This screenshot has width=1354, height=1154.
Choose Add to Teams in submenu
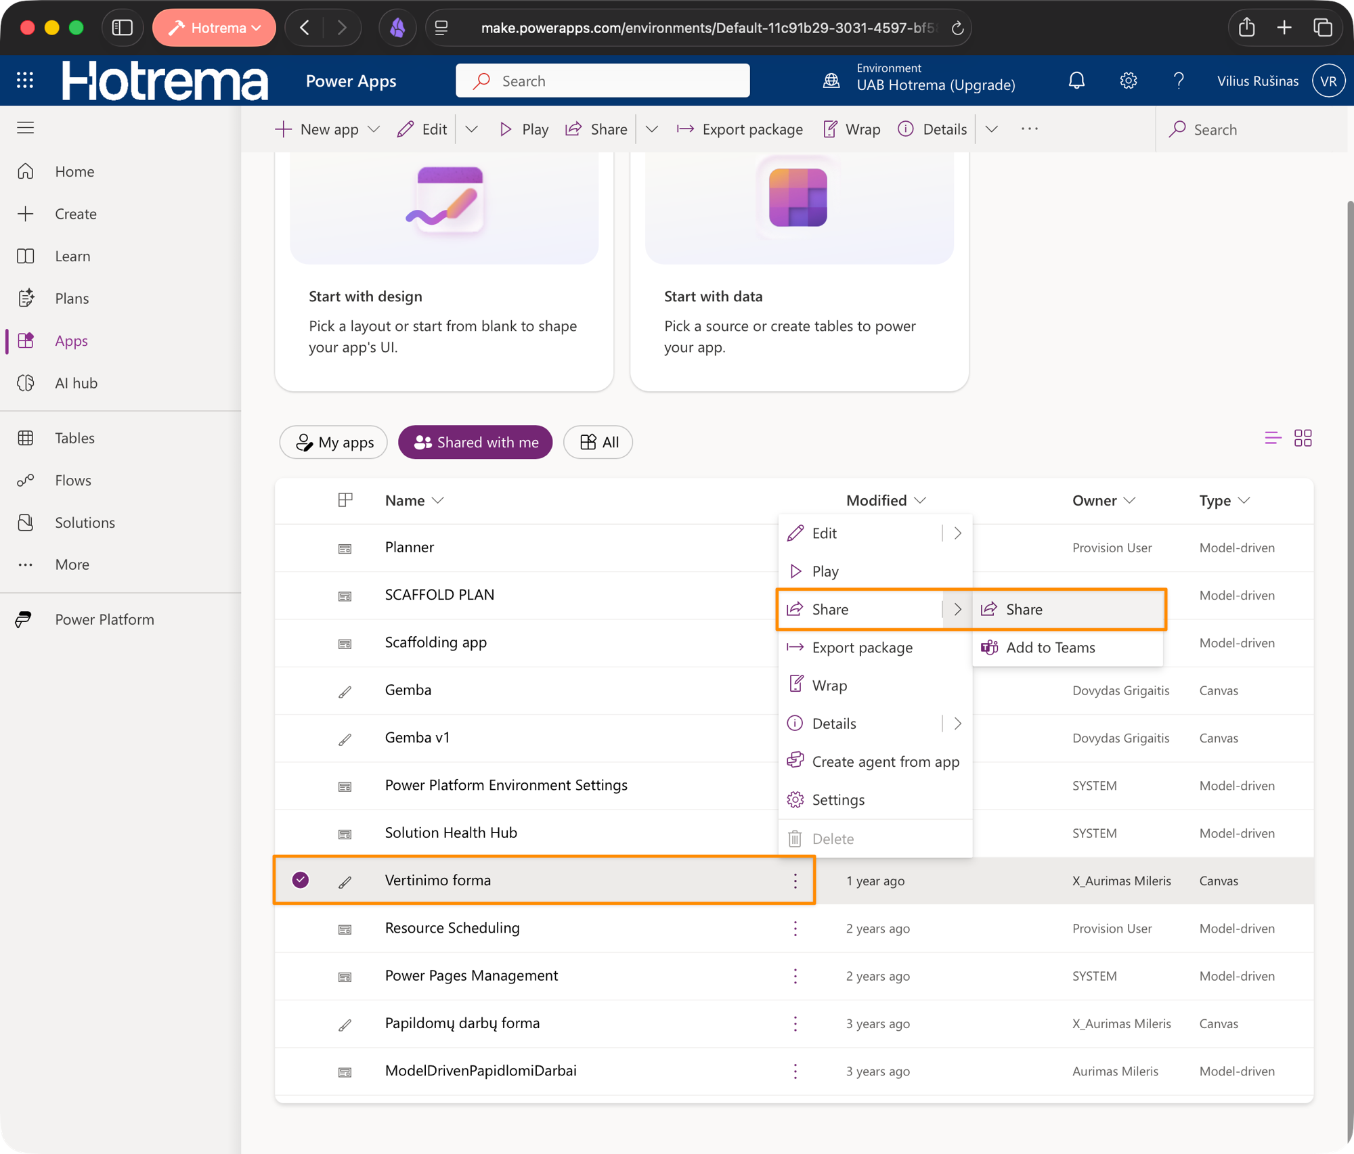[x=1068, y=647]
